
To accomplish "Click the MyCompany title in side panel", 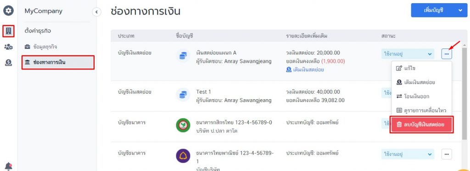I will pyautogui.click(x=44, y=11).
